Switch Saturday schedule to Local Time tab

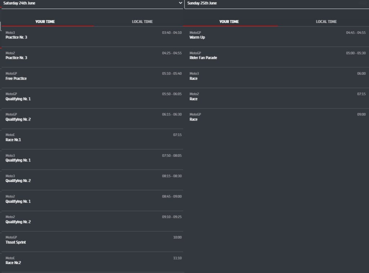tap(142, 22)
